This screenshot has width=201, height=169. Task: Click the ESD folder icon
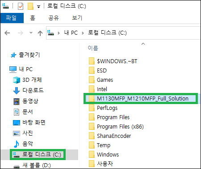92,70
